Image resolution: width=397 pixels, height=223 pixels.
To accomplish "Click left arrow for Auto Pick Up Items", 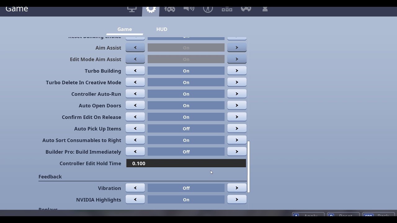I will pyautogui.click(x=135, y=129).
